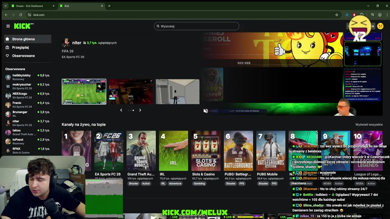Open the Chrome profile icon
Viewport: 390px width, 219px height.
point(380,15)
